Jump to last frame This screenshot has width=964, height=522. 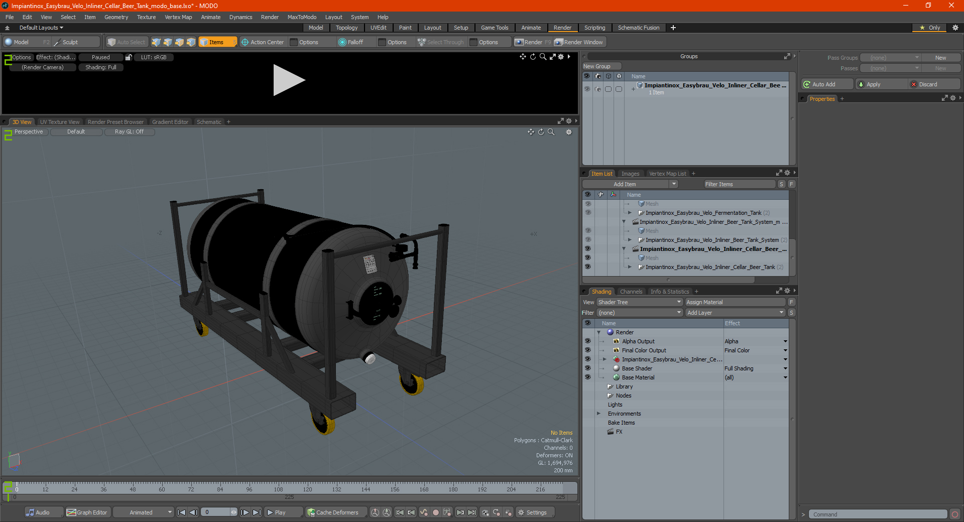click(x=257, y=512)
